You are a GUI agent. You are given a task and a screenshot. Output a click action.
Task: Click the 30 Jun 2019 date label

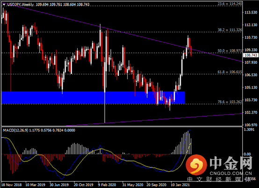pyautogui.click(x=59, y=185)
